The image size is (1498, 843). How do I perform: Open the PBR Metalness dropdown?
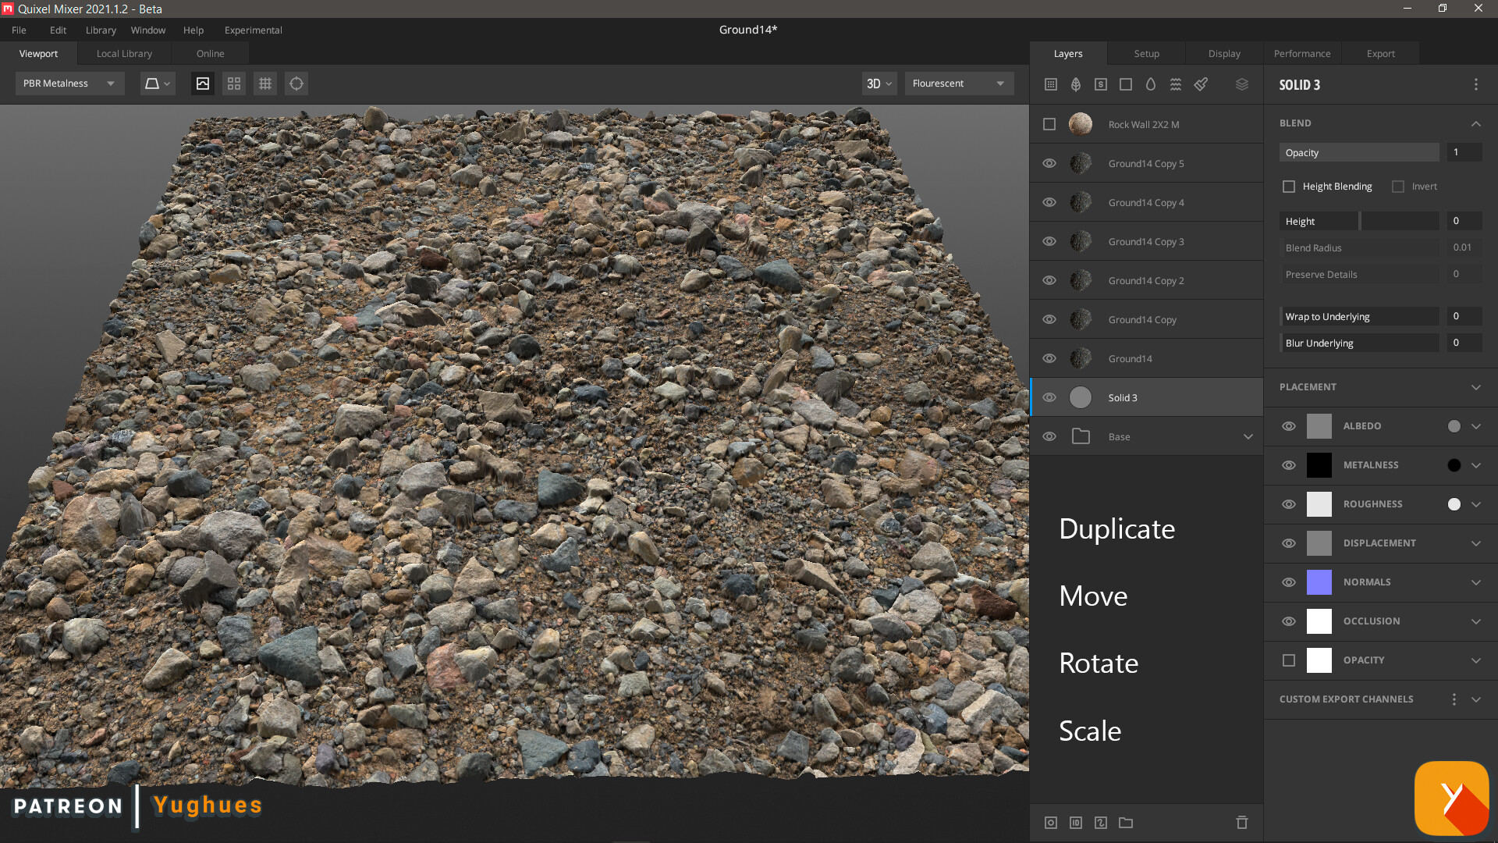point(69,84)
